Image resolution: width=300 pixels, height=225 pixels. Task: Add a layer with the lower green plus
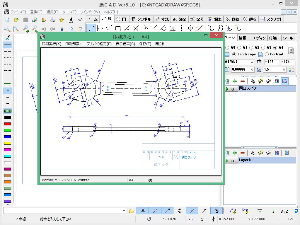pyautogui.click(x=235, y=153)
